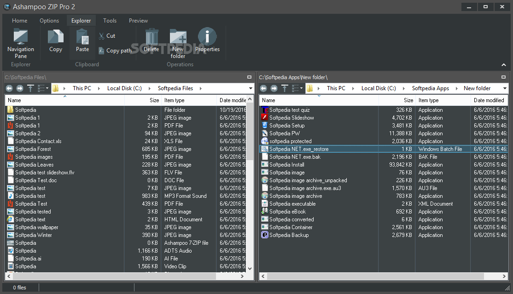Viewport: 513px width, 294px height.
Task: Select Softpedia eBook application
Action: click(x=384, y=212)
